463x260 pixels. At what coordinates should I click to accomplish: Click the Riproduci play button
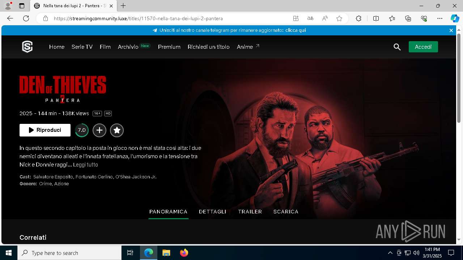[x=45, y=130]
